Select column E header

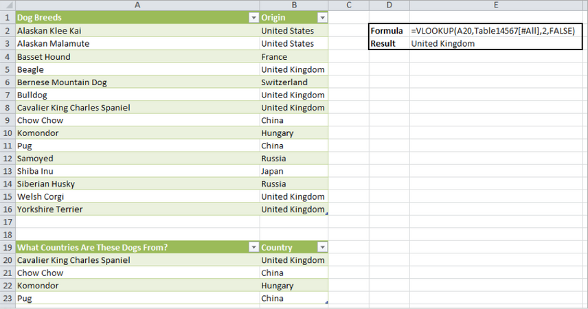(496, 5)
